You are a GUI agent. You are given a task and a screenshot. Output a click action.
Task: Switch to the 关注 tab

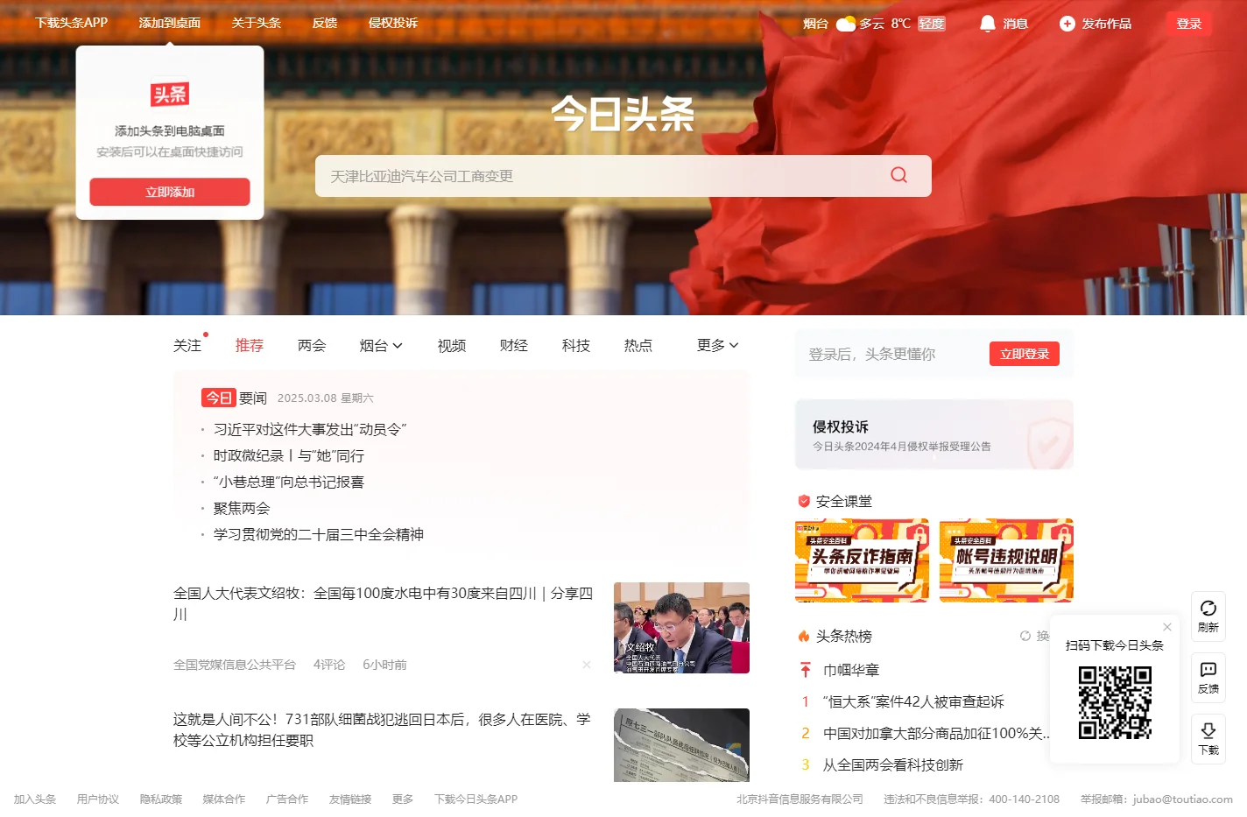click(187, 345)
